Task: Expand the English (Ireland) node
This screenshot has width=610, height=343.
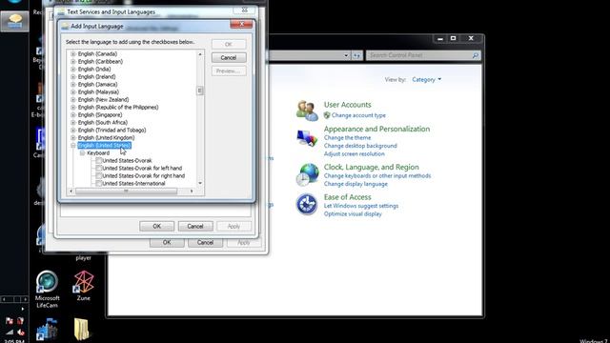Action: [73, 77]
